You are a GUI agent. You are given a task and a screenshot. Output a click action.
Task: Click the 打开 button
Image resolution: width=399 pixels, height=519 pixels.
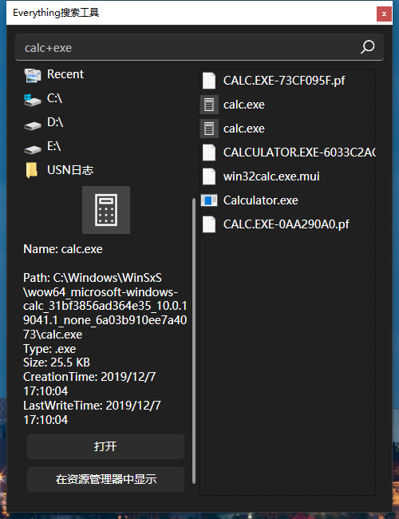tap(105, 446)
